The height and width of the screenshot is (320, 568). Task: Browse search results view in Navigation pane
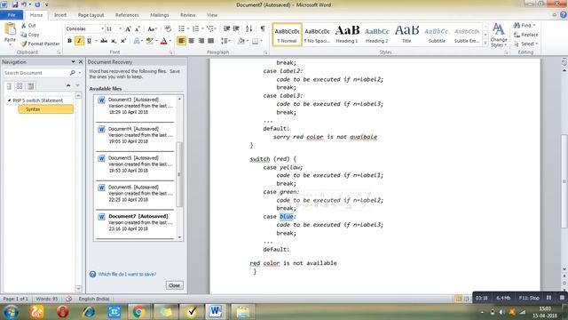[30, 86]
